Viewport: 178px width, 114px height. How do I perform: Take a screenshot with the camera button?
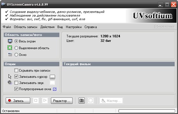[81, 100]
